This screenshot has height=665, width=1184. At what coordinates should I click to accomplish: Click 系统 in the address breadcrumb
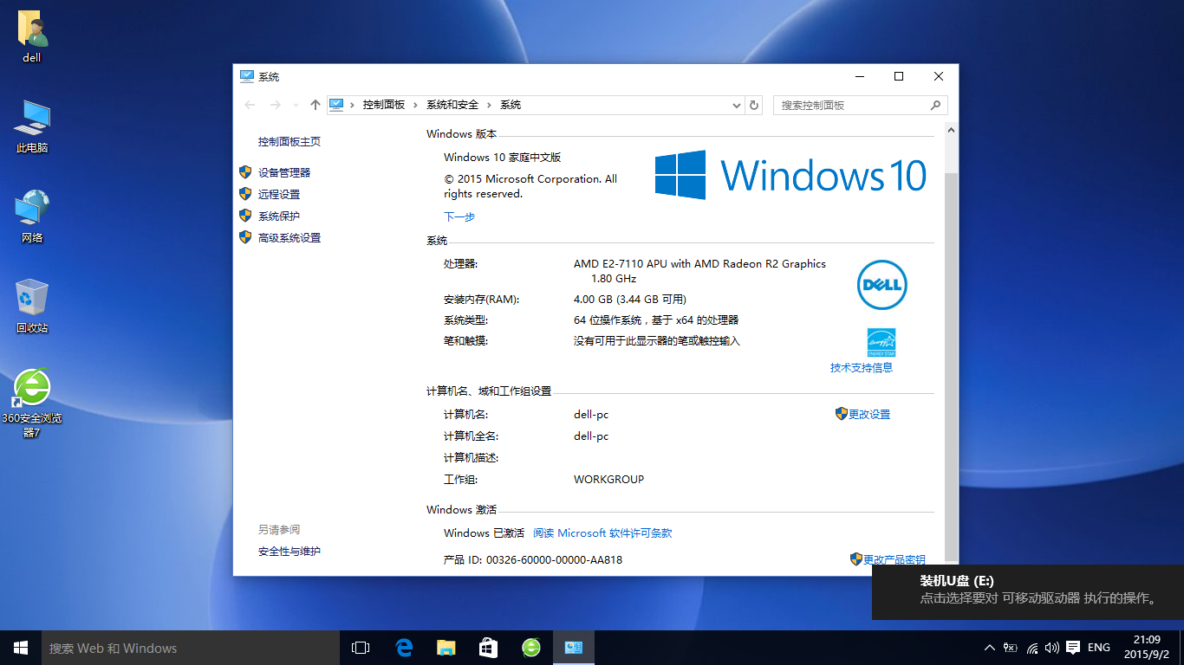tap(511, 105)
